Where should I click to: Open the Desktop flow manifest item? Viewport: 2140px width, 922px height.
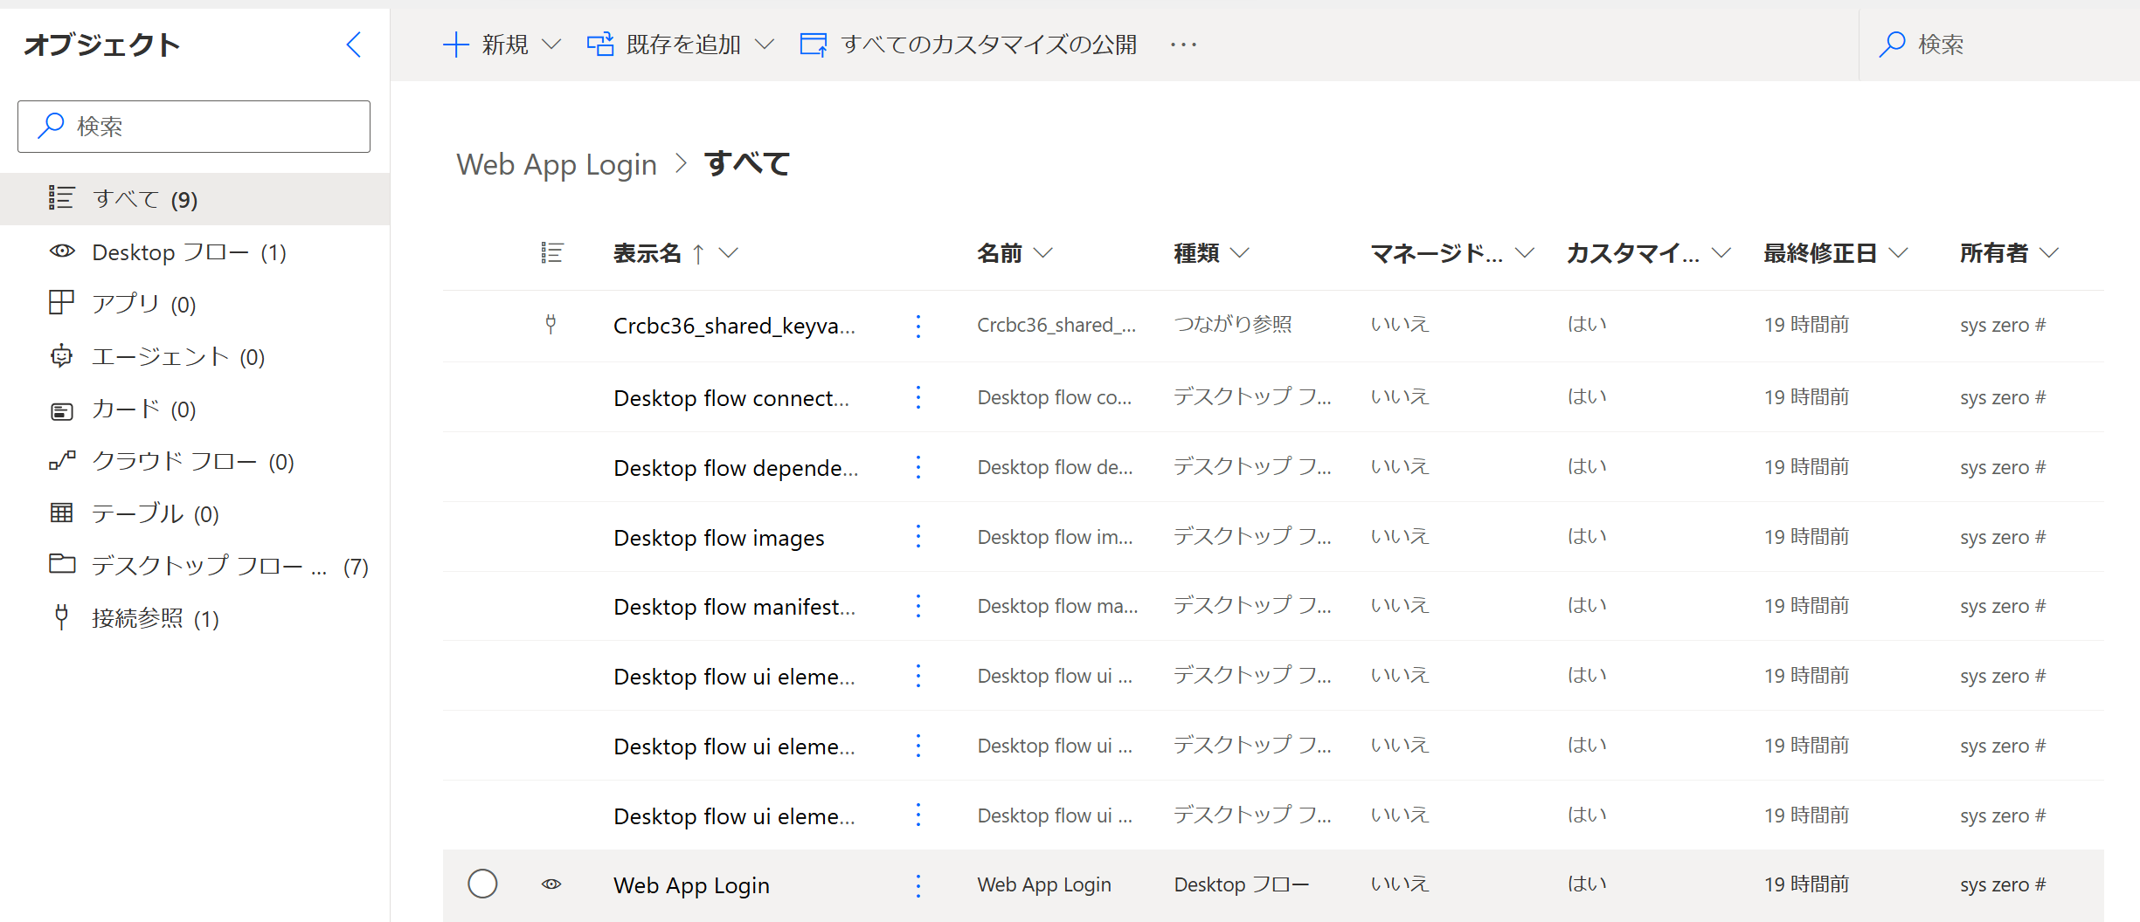click(x=734, y=606)
